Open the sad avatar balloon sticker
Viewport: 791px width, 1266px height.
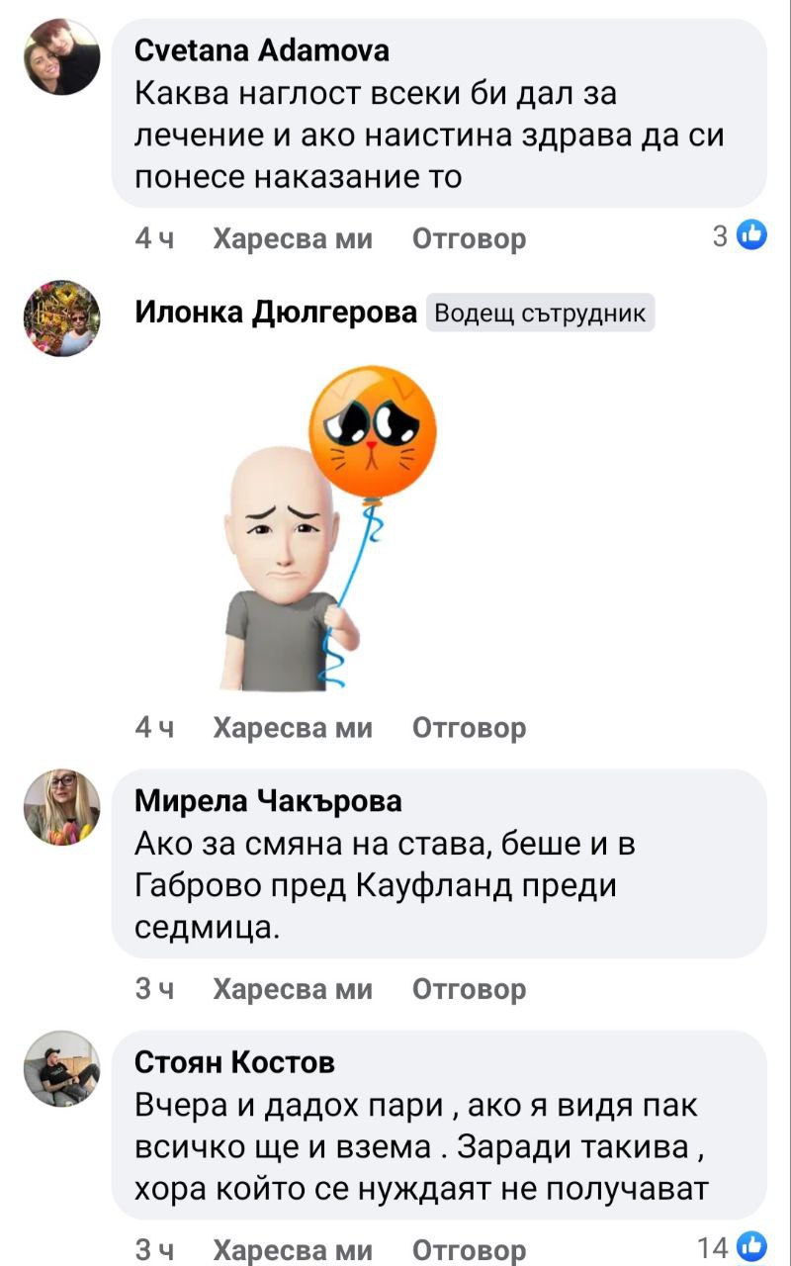(327, 527)
